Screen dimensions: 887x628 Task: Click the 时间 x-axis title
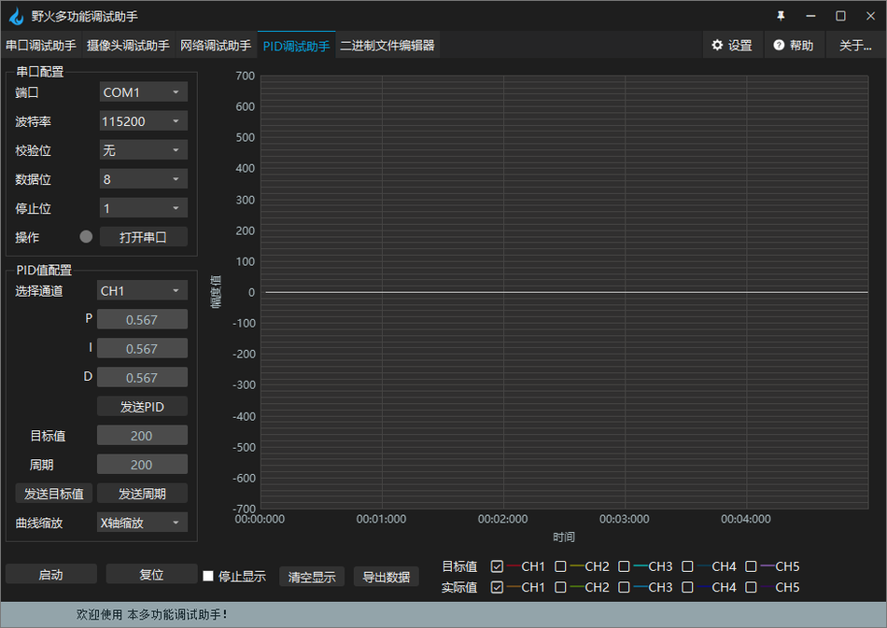pos(564,537)
